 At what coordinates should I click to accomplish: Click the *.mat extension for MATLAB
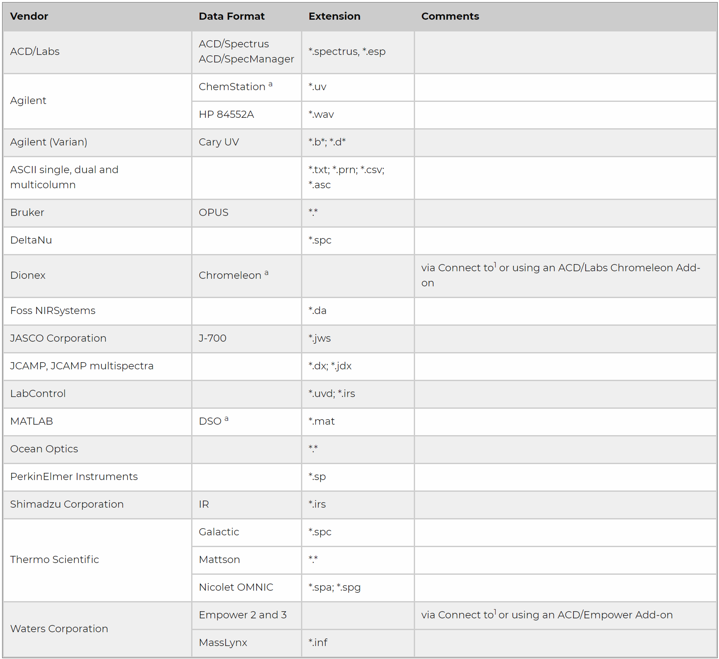322,421
